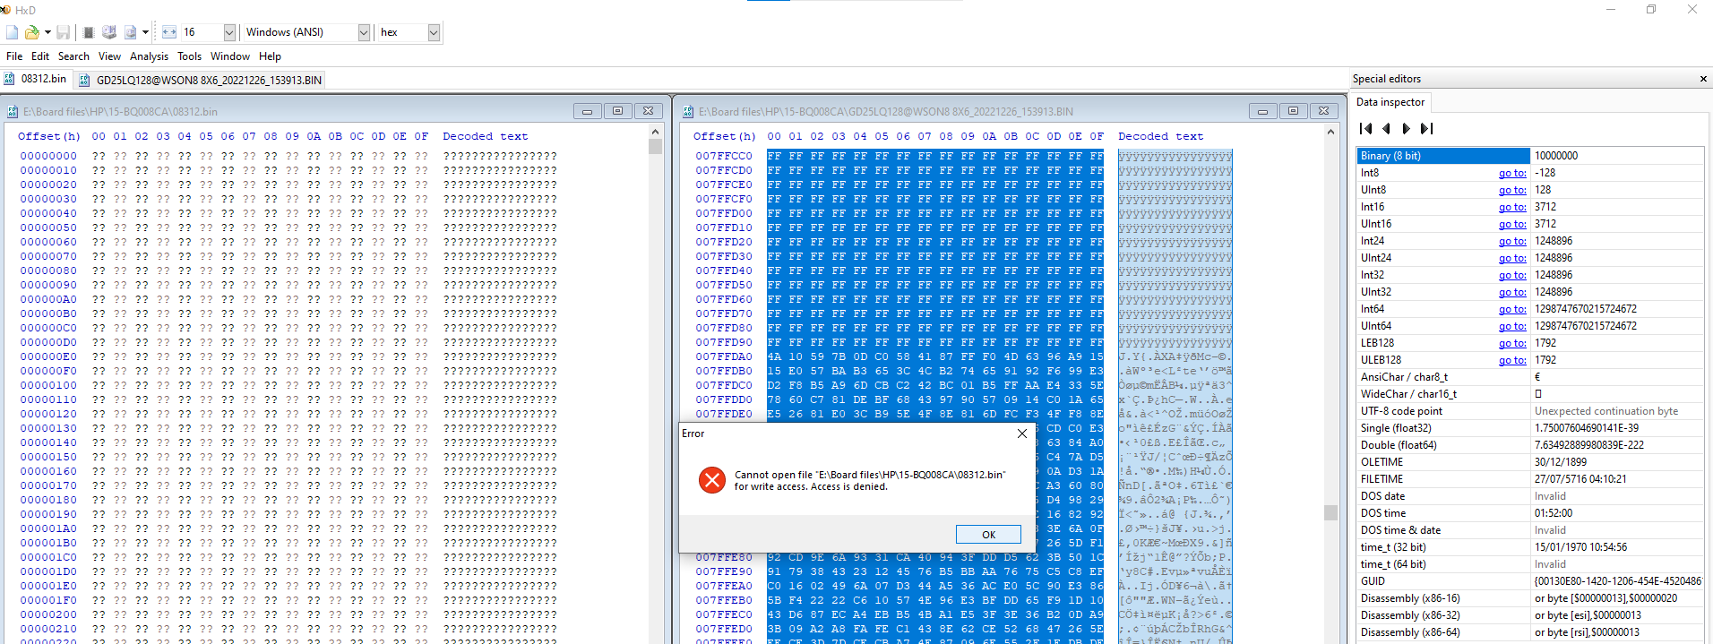Switch to the 08312.bin document tab
1713x644 pixels.
click(x=36, y=79)
